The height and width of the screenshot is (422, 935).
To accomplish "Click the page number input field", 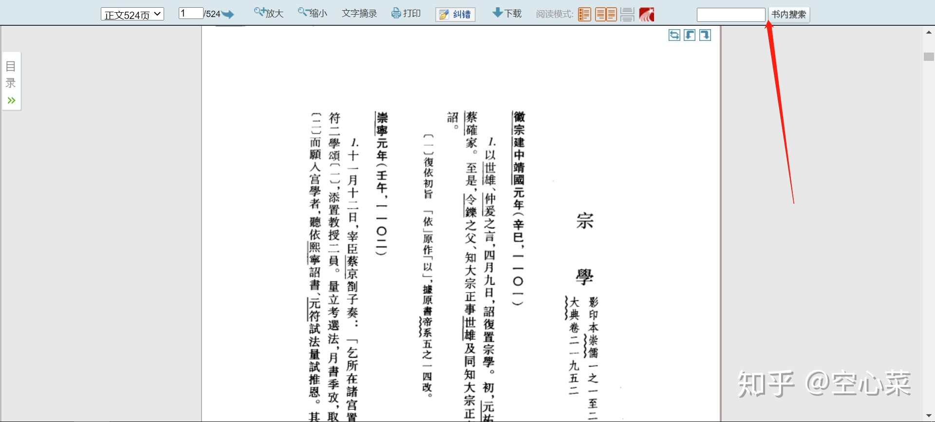I will point(190,13).
